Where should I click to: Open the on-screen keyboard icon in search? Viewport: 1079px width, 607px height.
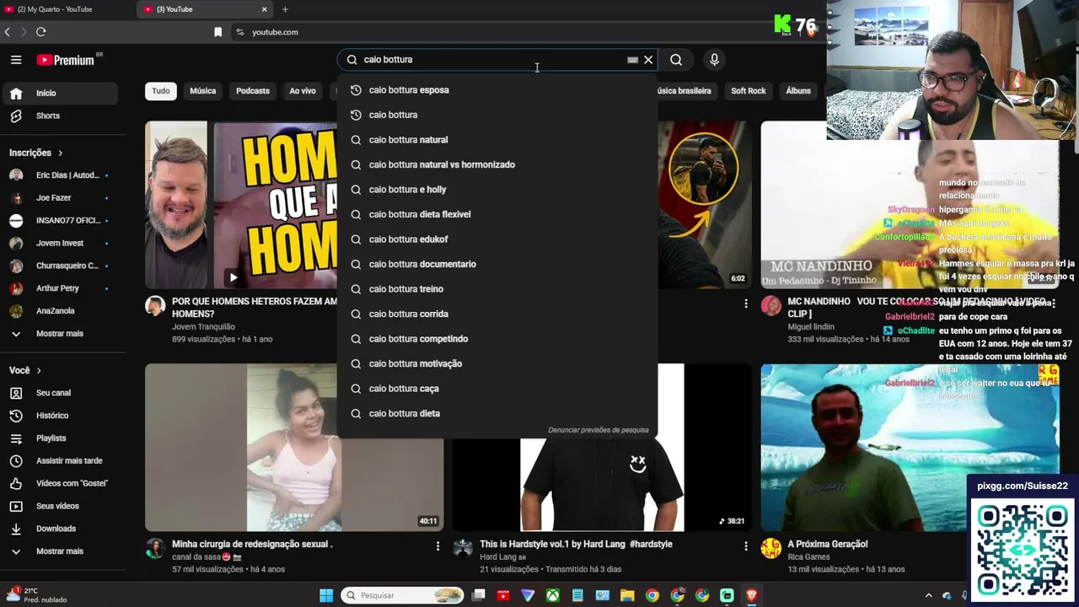coord(632,60)
